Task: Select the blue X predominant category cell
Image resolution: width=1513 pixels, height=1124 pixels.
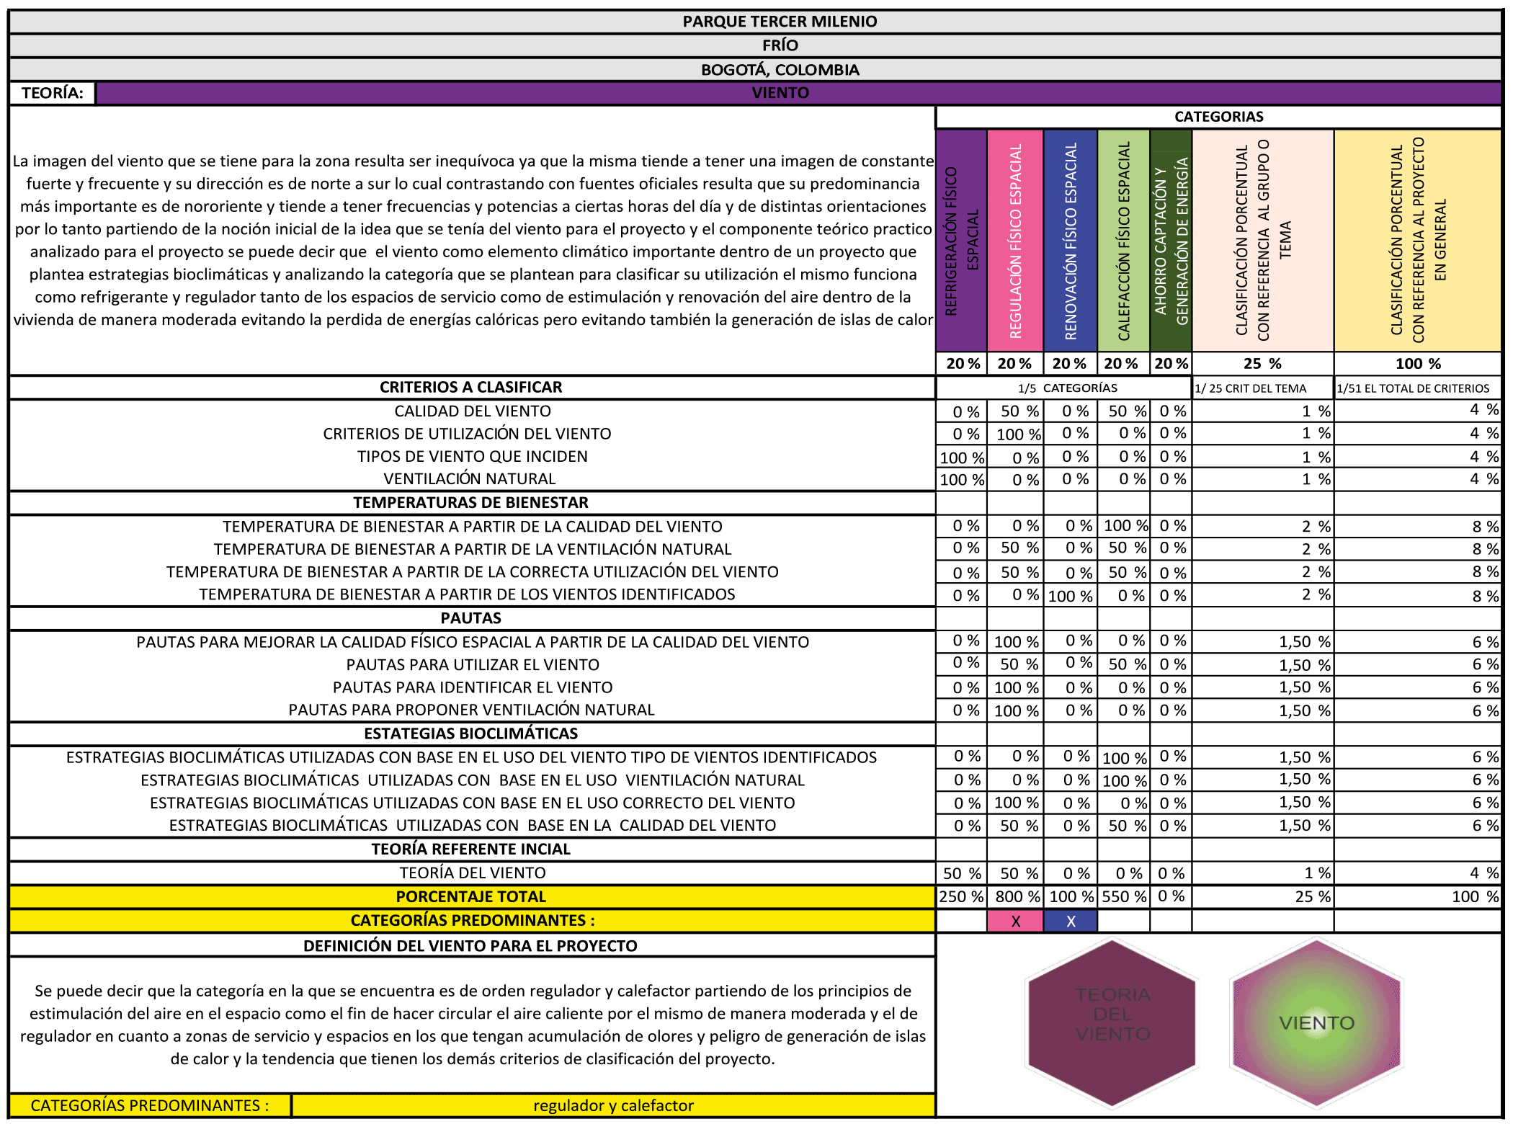Action: pyautogui.click(x=1071, y=921)
